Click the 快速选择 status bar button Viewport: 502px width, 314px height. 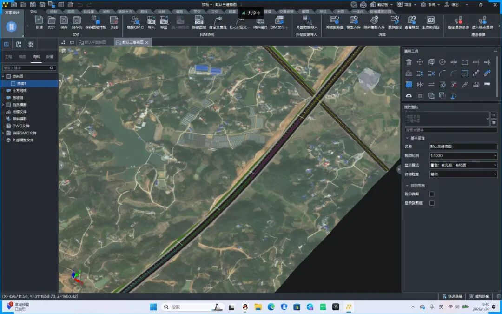(x=452, y=296)
